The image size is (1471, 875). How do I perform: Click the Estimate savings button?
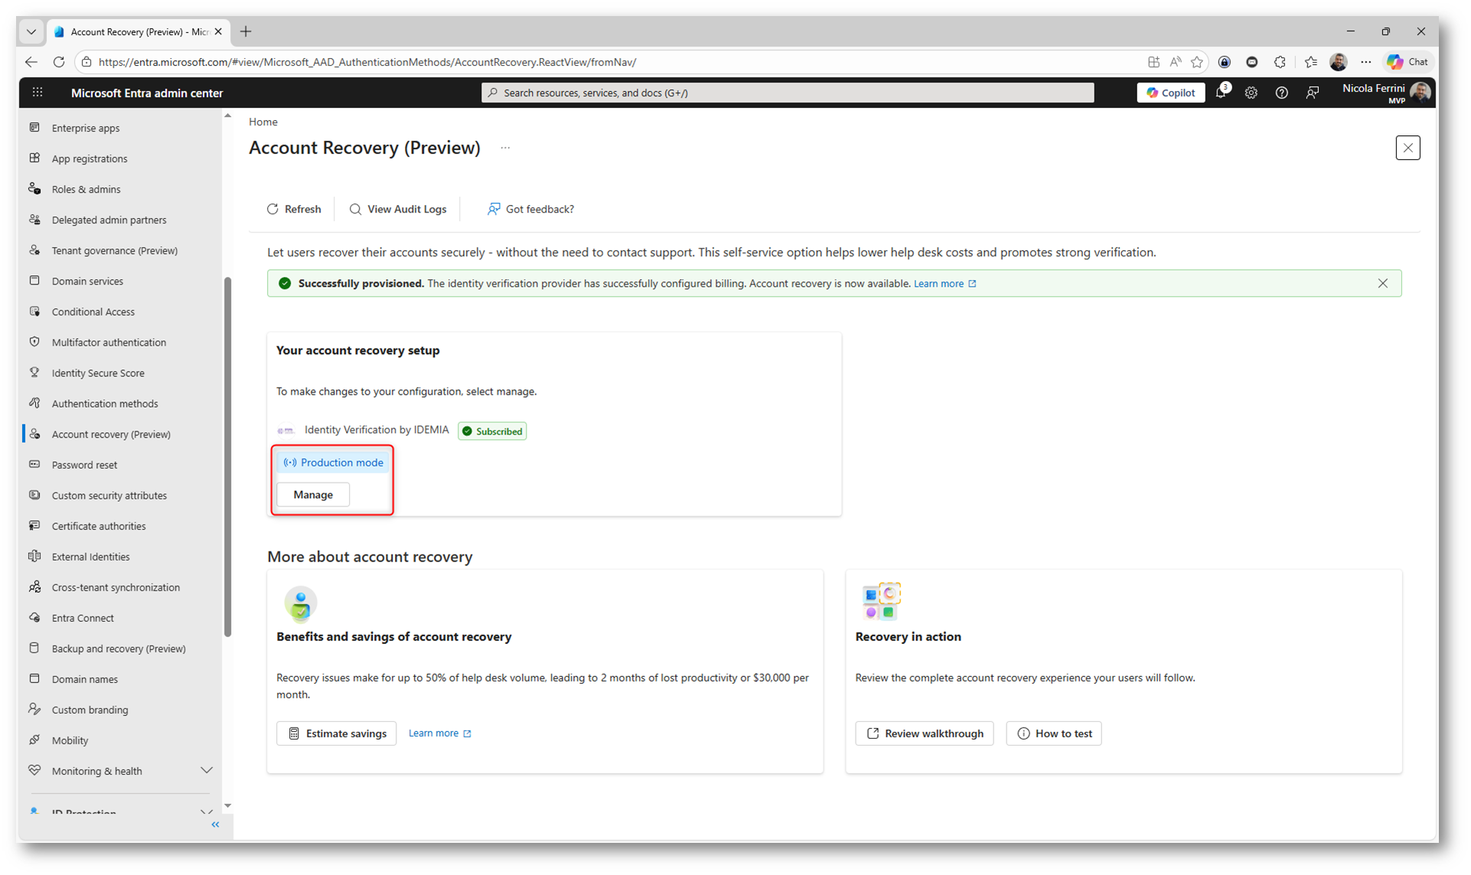337,733
